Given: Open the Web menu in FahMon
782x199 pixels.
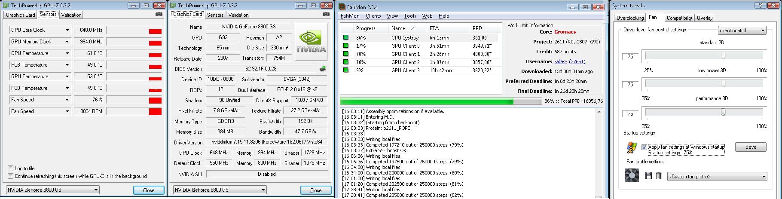Looking at the screenshot, I should [x=427, y=16].
